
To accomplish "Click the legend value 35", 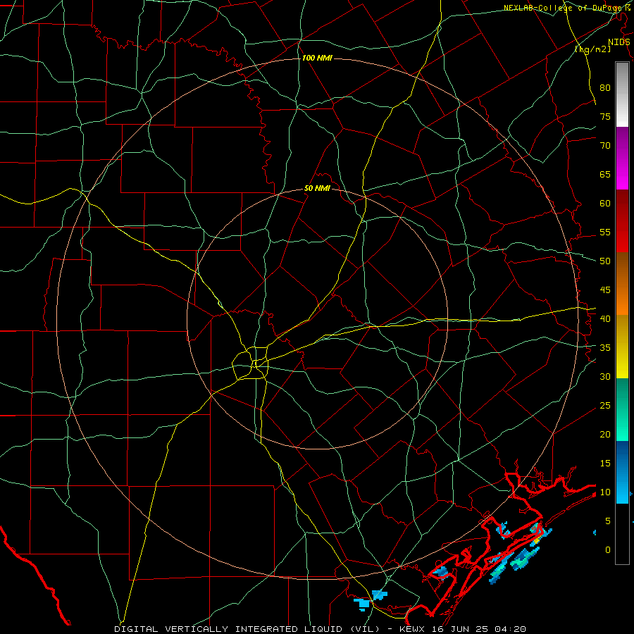I will point(605,348).
